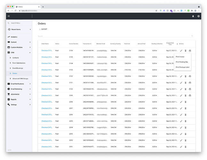Open print options for order 2106
The height and width of the screenshot is (160, 207).
(190, 51)
